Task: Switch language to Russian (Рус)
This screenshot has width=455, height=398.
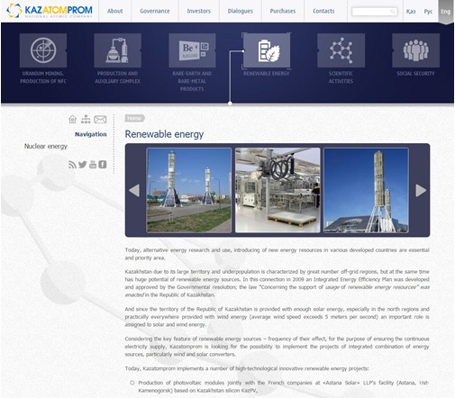Action: tap(428, 12)
